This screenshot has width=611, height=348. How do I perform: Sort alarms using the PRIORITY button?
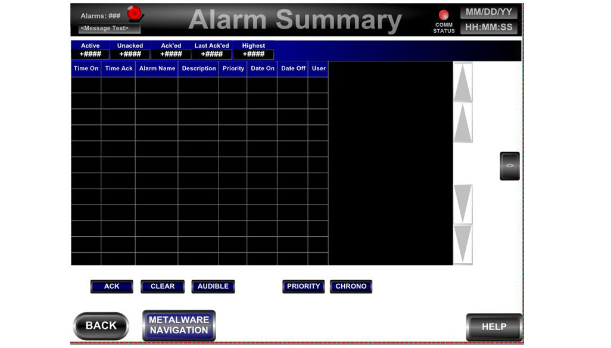coord(304,287)
